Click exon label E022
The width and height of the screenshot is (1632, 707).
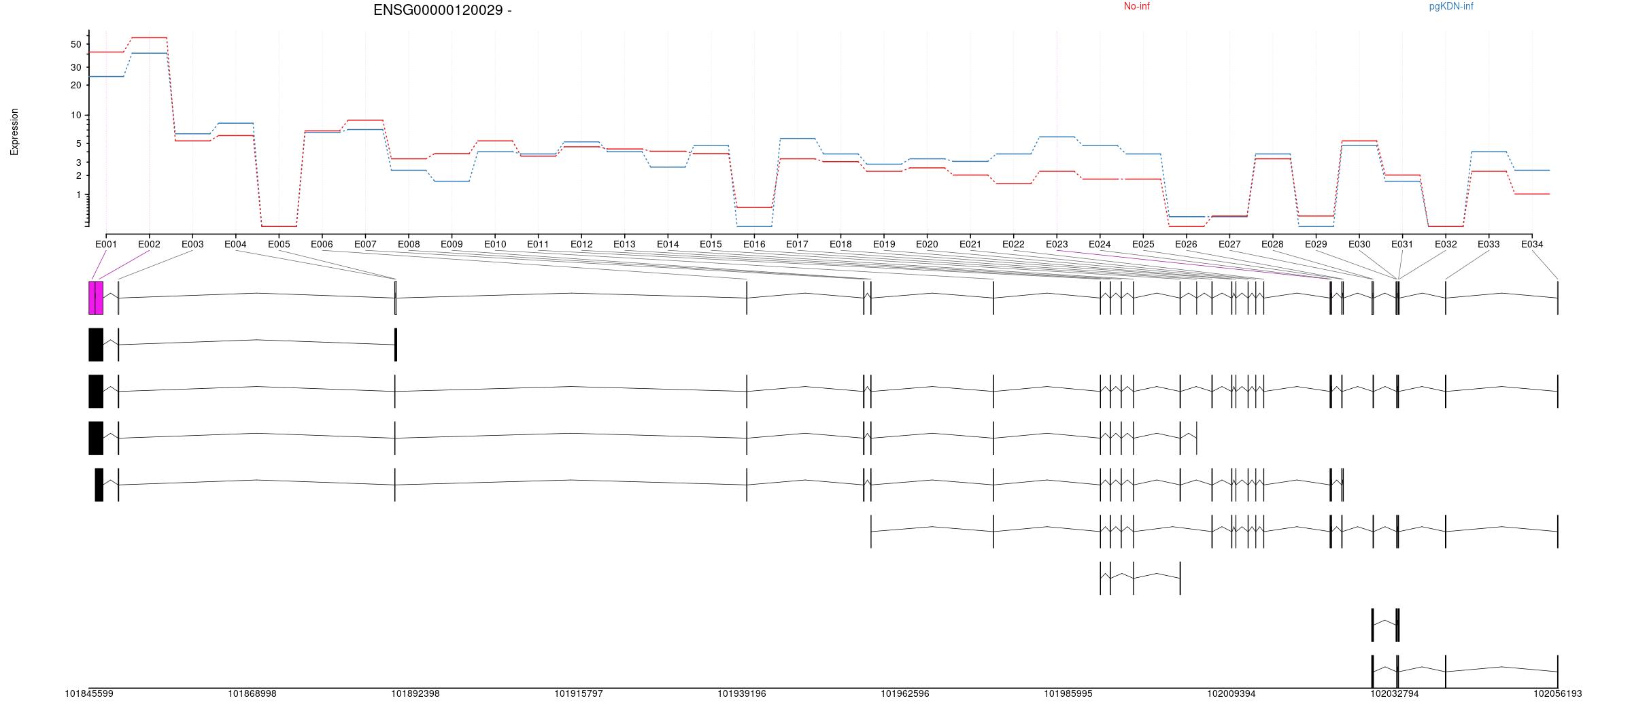tap(1013, 244)
